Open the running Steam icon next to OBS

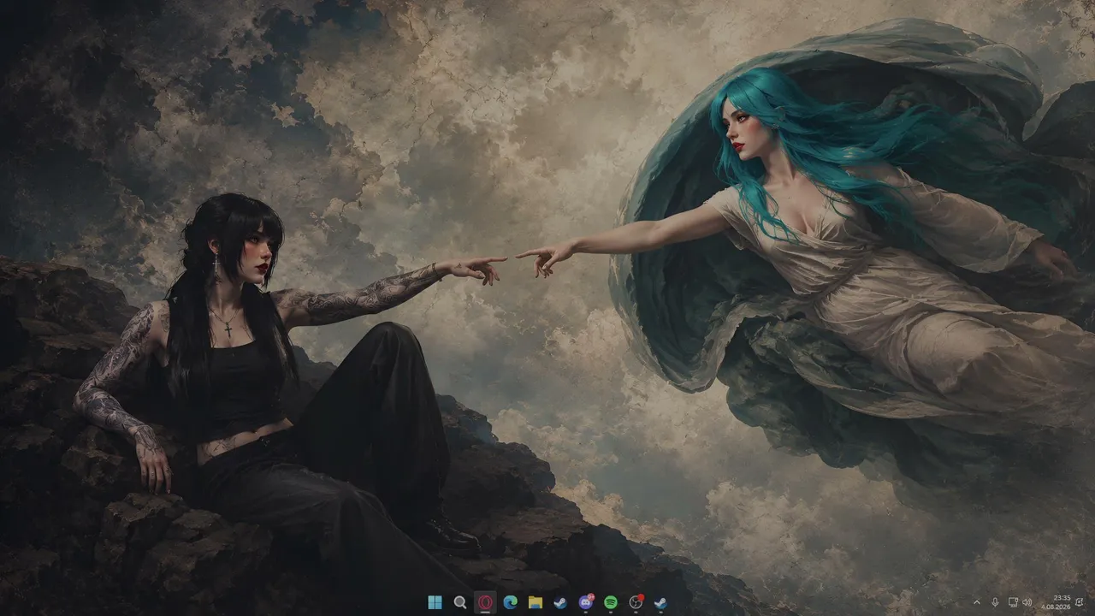660,602
